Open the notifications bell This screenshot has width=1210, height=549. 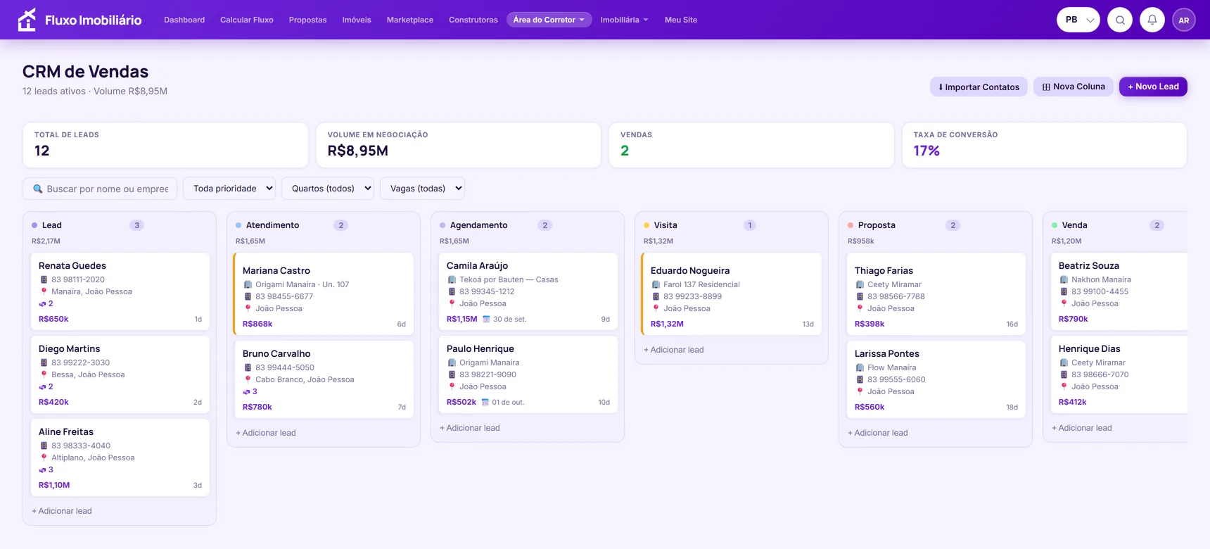1152,20
